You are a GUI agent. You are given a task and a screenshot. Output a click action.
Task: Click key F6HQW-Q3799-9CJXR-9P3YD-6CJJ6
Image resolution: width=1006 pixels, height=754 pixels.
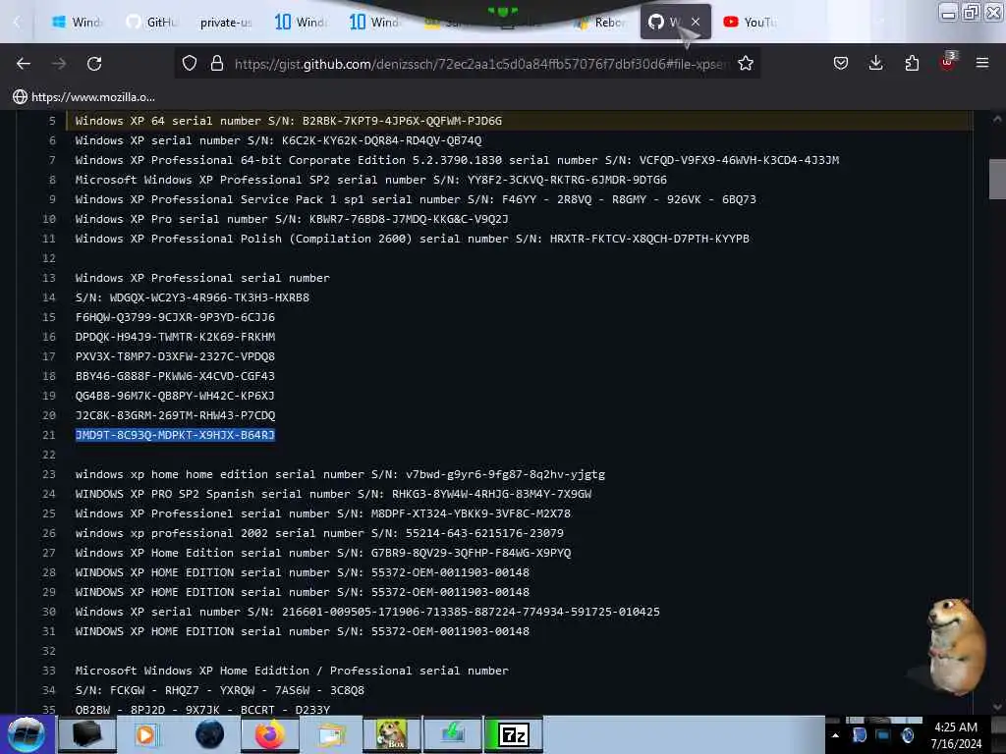[x=175, y=317]
